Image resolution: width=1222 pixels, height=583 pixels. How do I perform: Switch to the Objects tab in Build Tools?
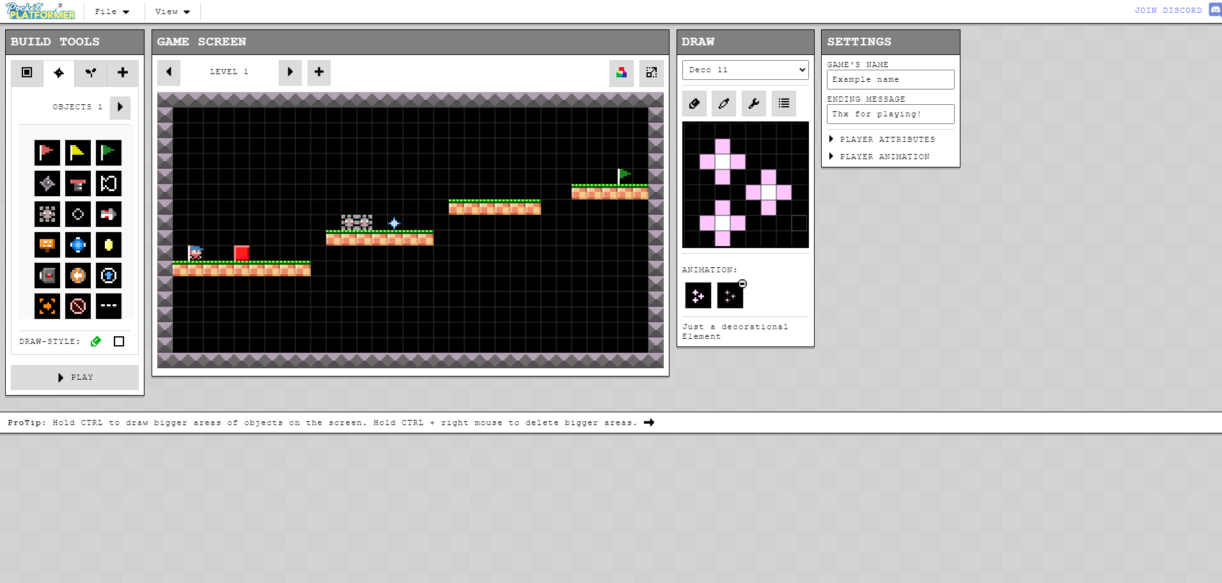(x=59, y=73)
